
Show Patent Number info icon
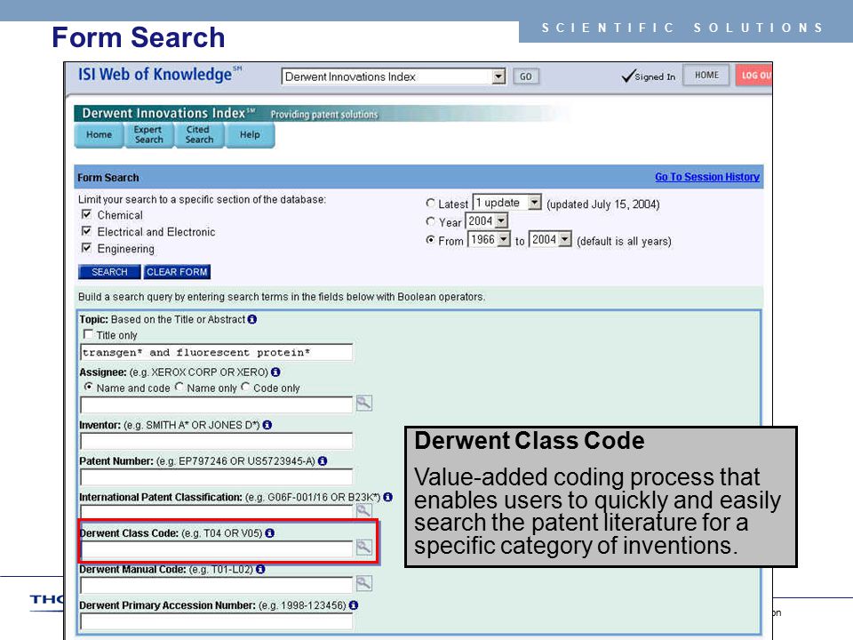(323, 461)
